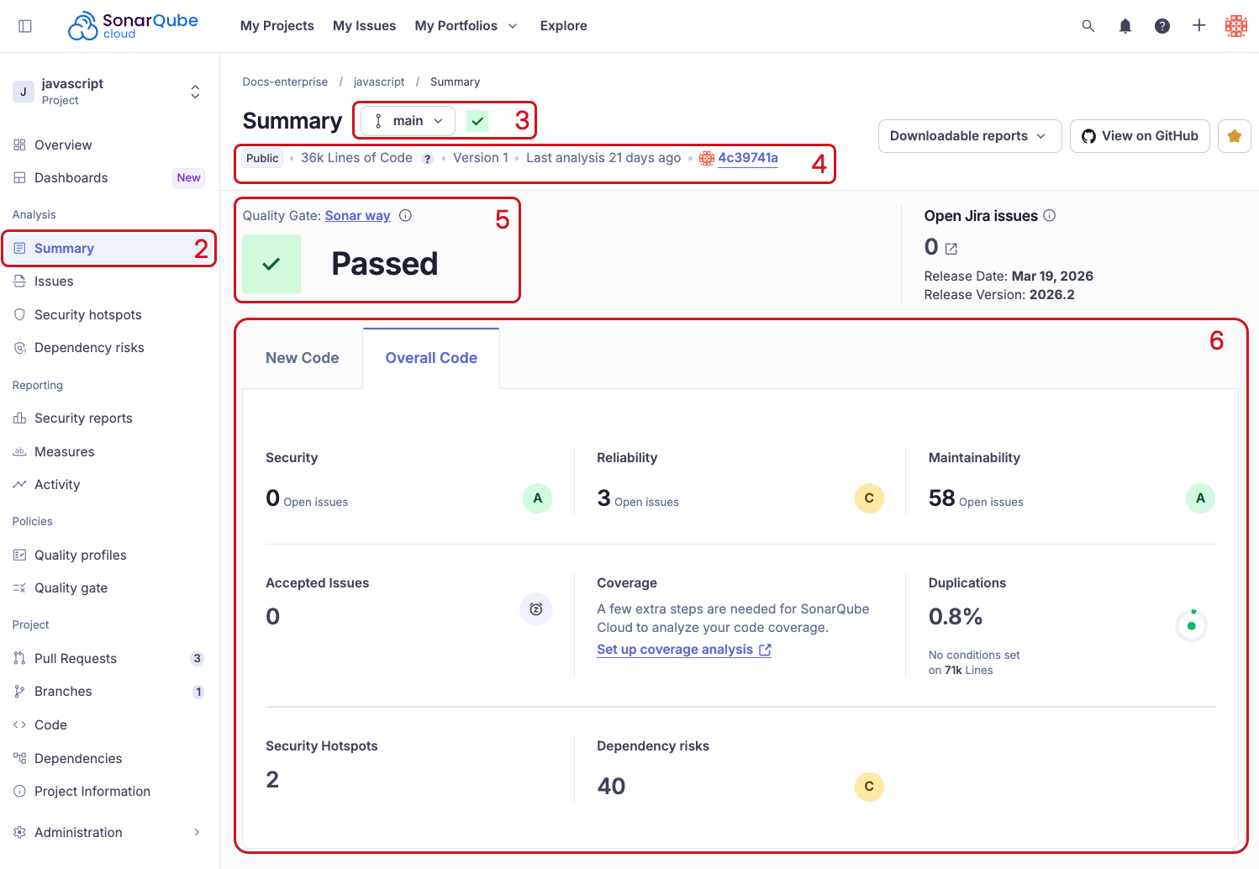Click the Accepted Issues icon

coord(536,609)
